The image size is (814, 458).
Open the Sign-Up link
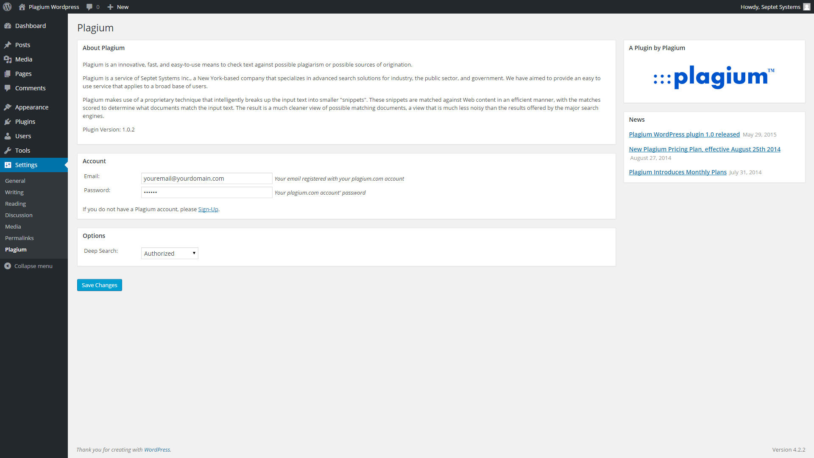[208, 209]
